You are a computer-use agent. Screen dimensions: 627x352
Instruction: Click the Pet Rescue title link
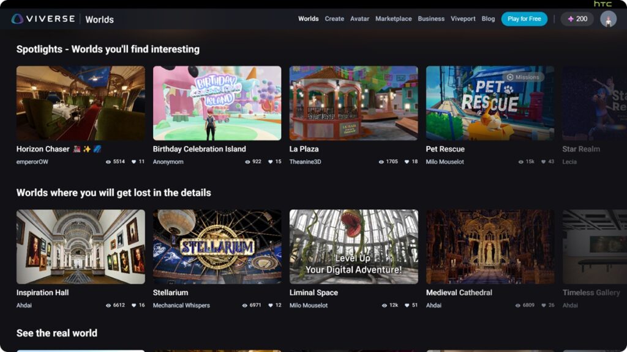click(445, 149)
